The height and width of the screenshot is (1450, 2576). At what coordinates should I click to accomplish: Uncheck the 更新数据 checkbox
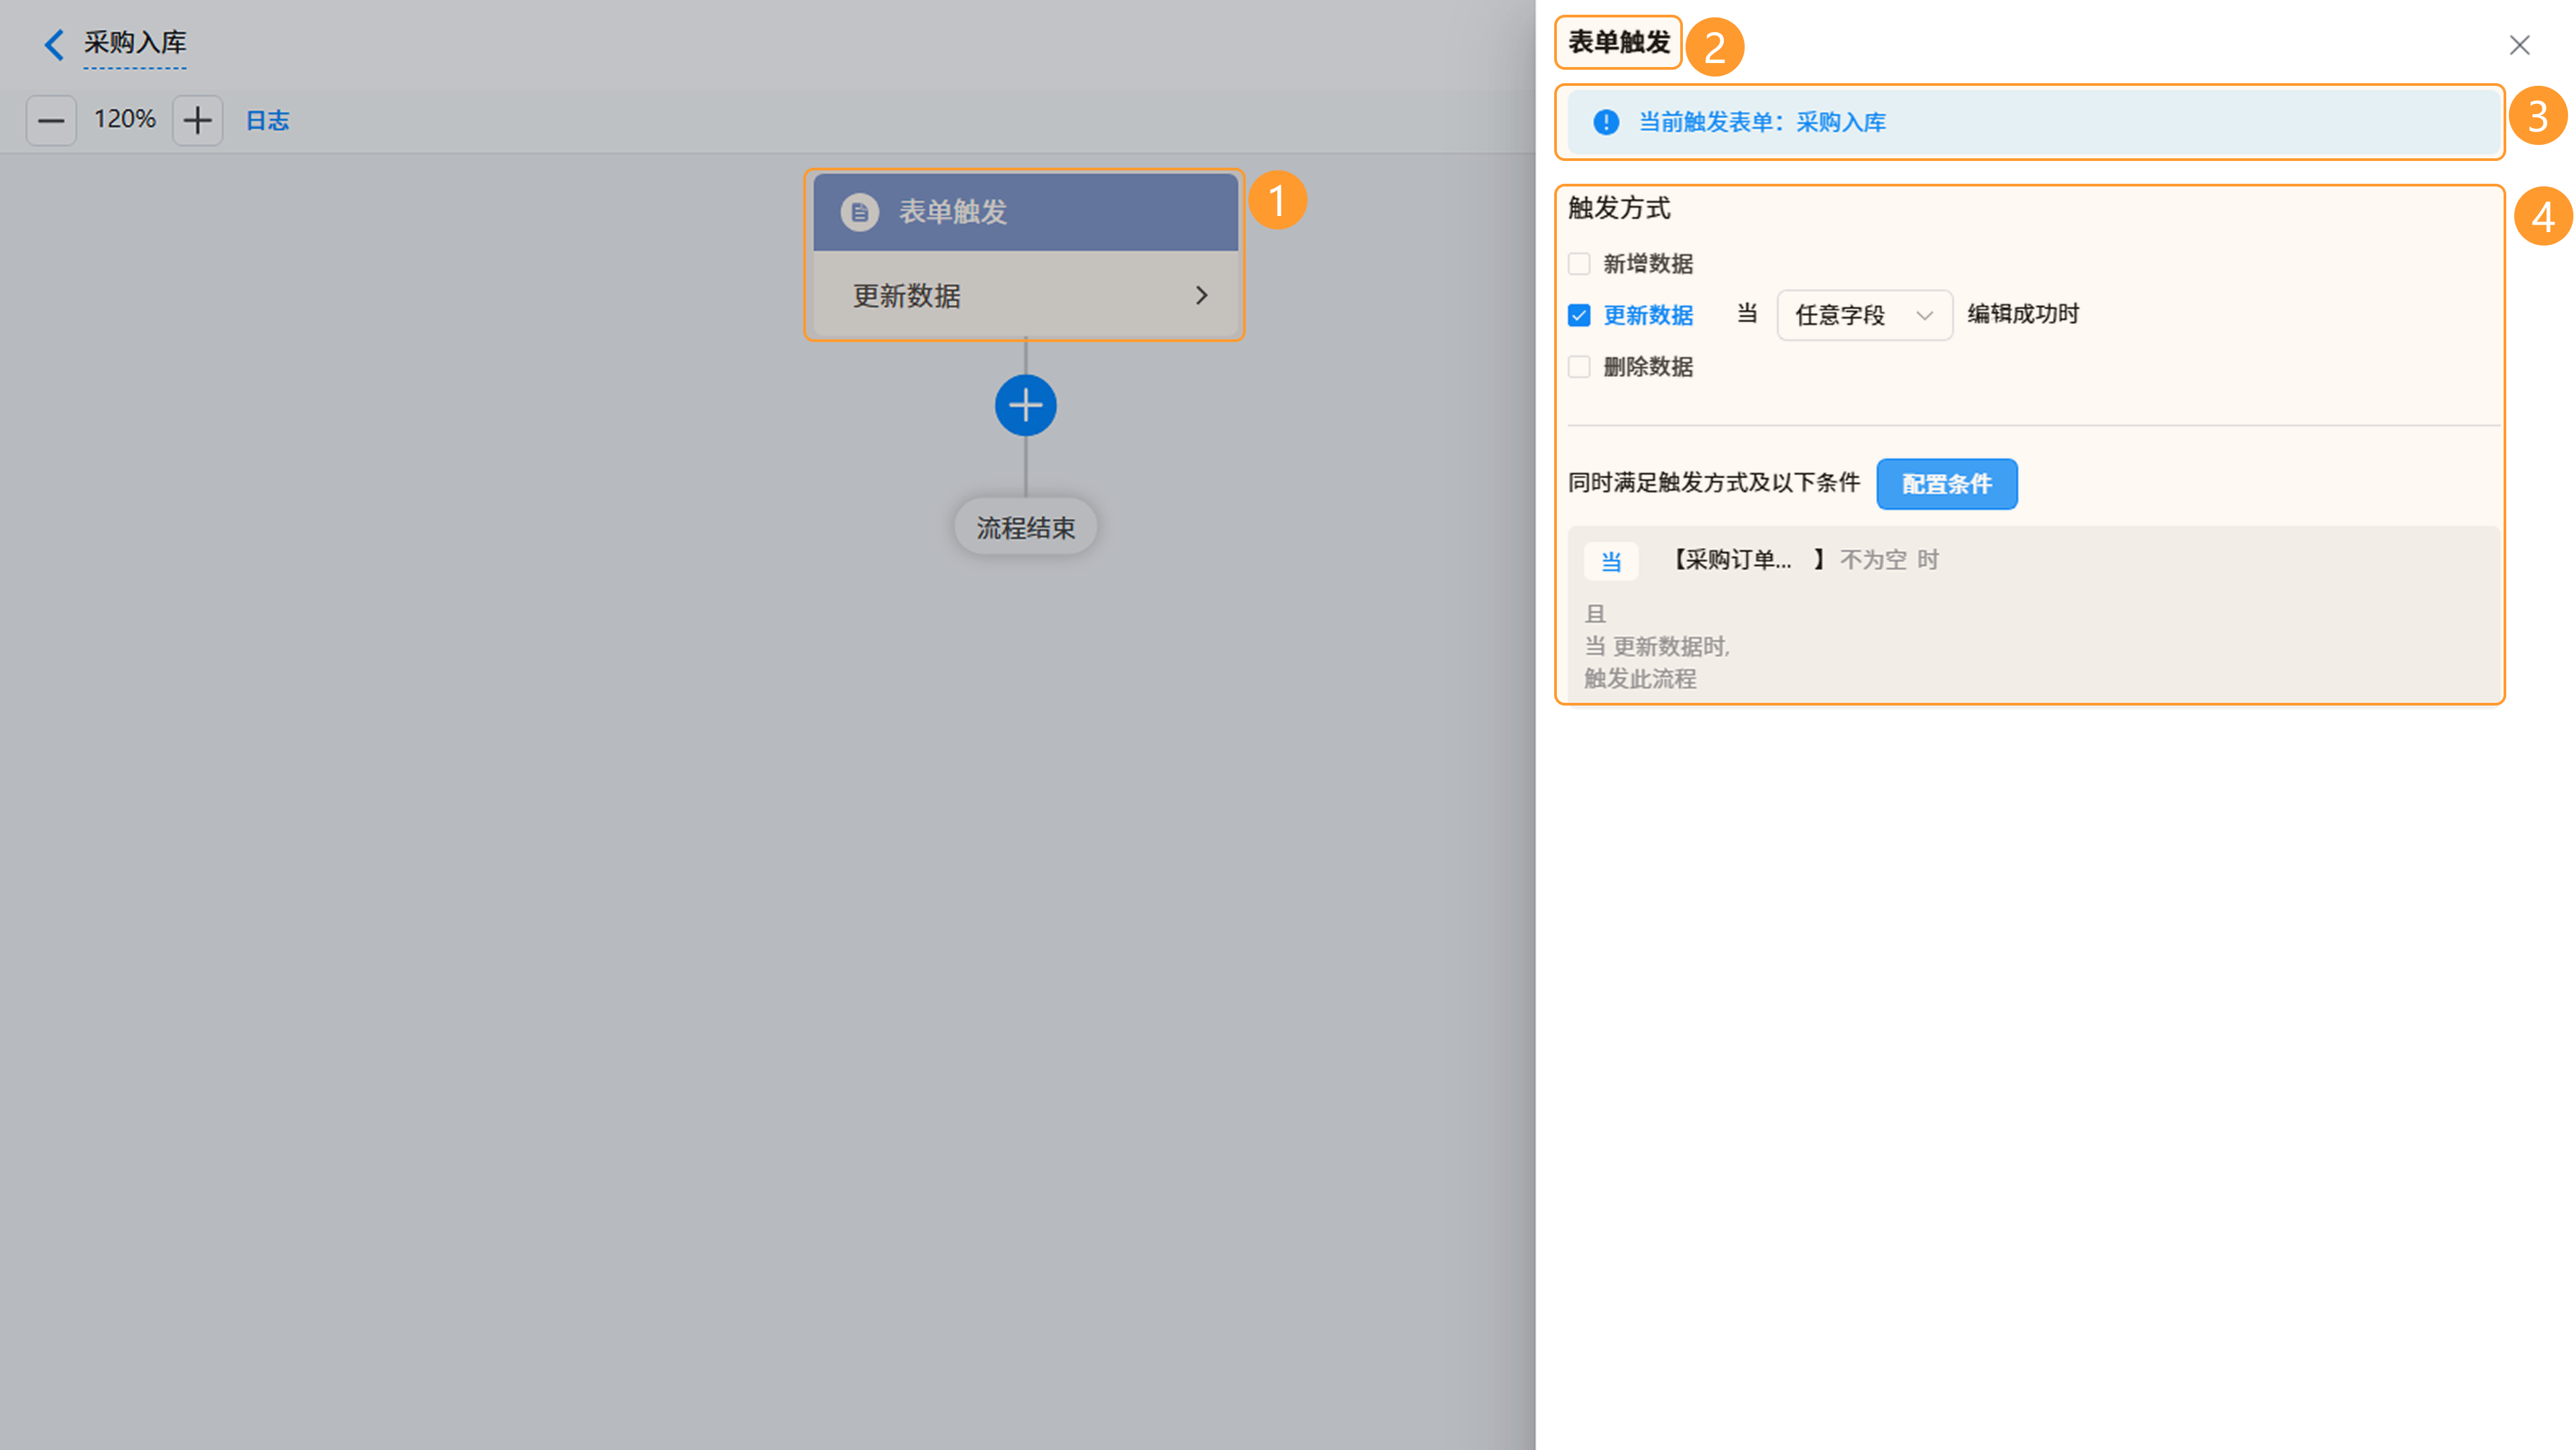1579,315
